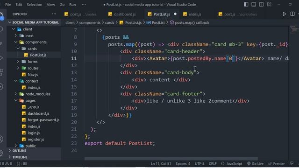This screenshot has width=299, height=168.
Task: Start Go Live server
Action: (255, 164)
